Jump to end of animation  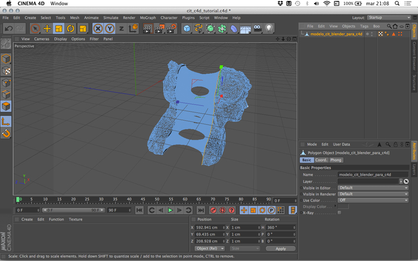click(201, 210)
